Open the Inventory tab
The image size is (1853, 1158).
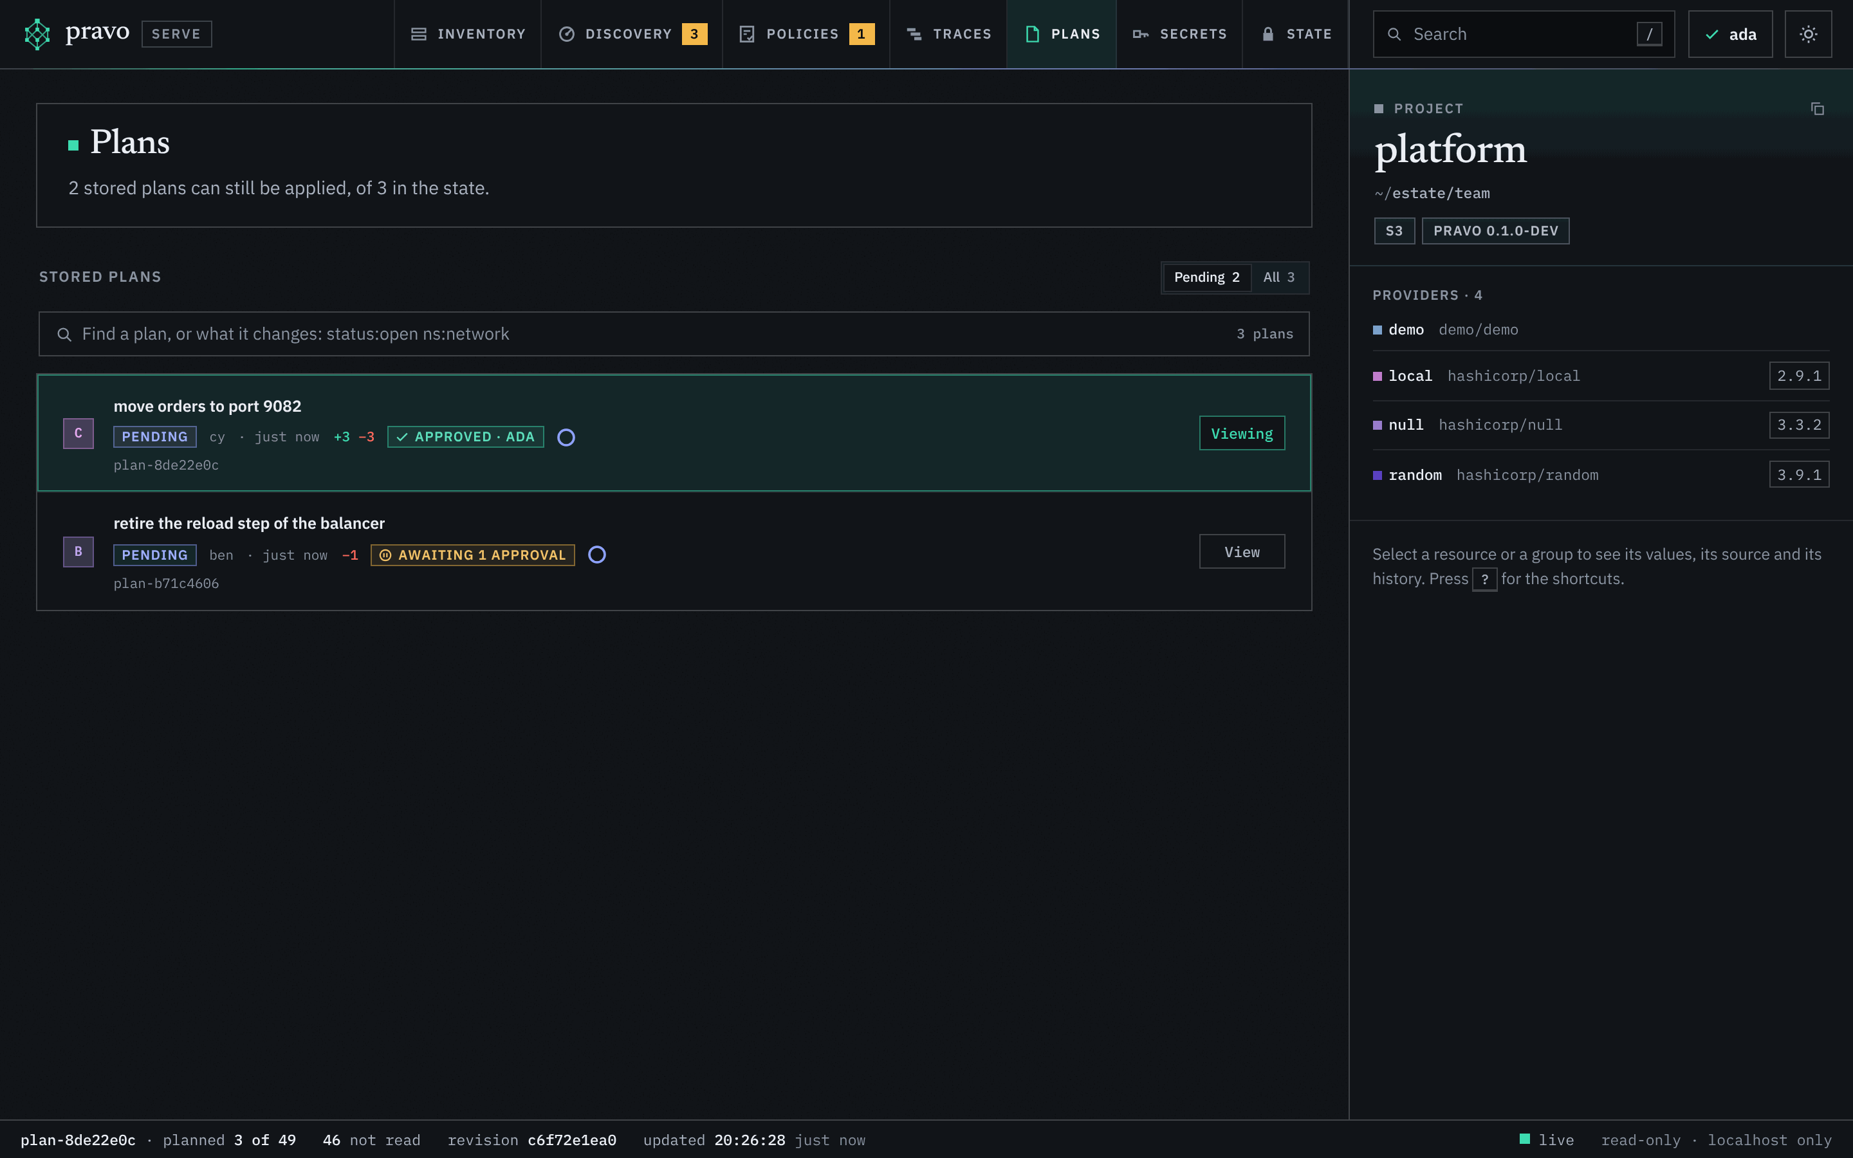[x=468, y=33]
